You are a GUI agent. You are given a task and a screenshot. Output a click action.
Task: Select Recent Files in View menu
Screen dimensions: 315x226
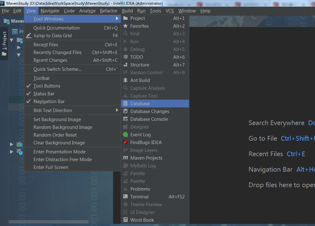coord(72,45)
